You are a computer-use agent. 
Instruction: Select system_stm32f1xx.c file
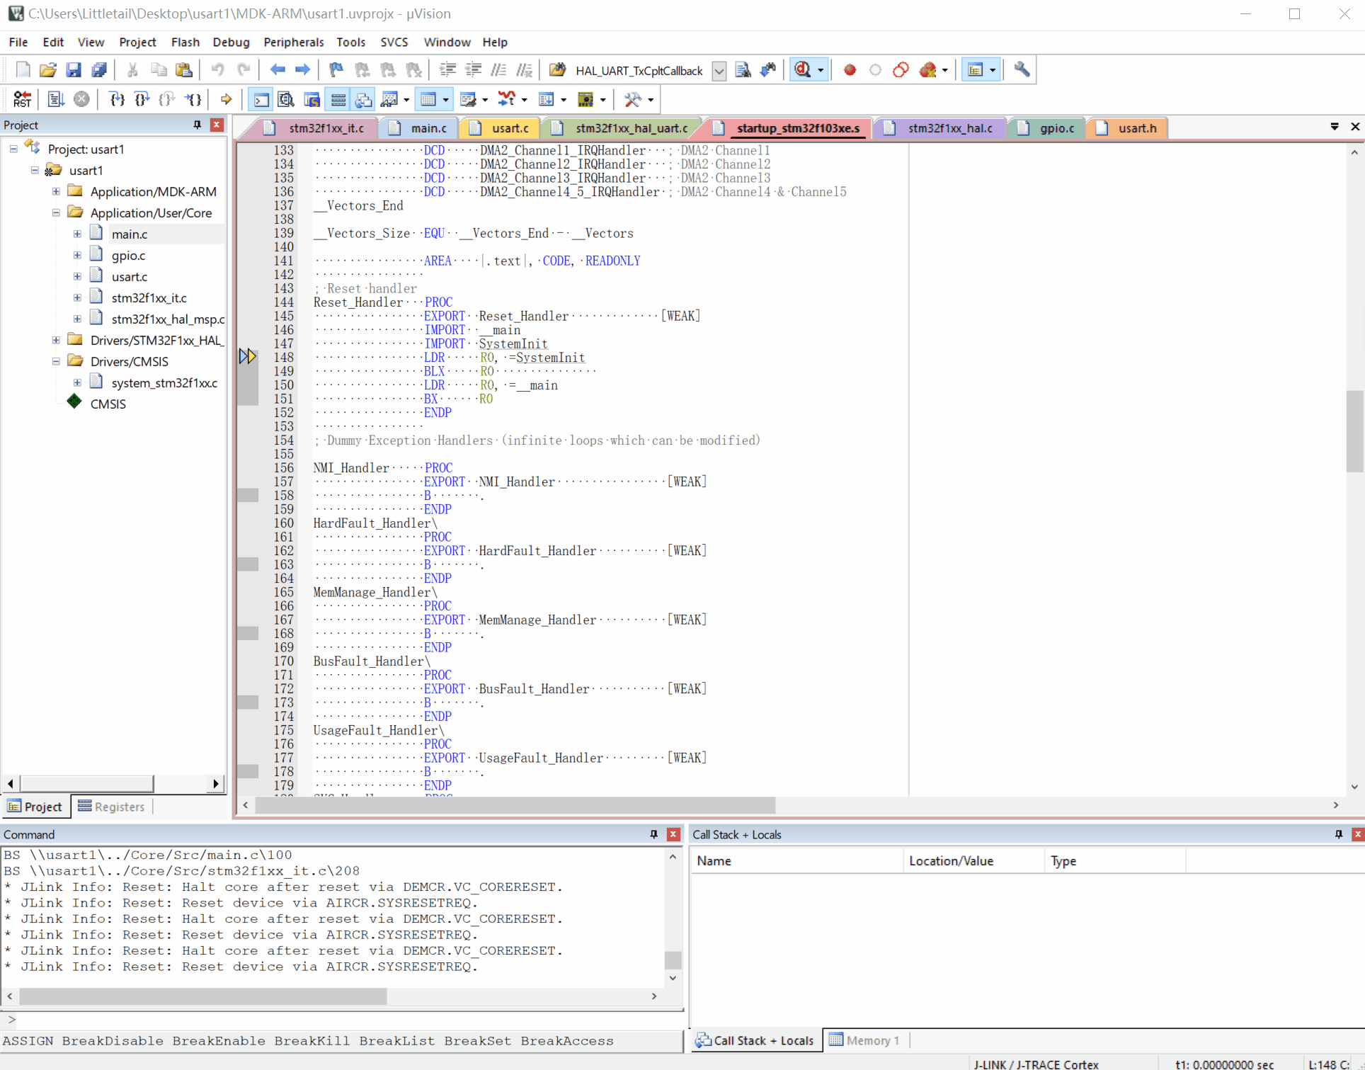tap(164, 382)
